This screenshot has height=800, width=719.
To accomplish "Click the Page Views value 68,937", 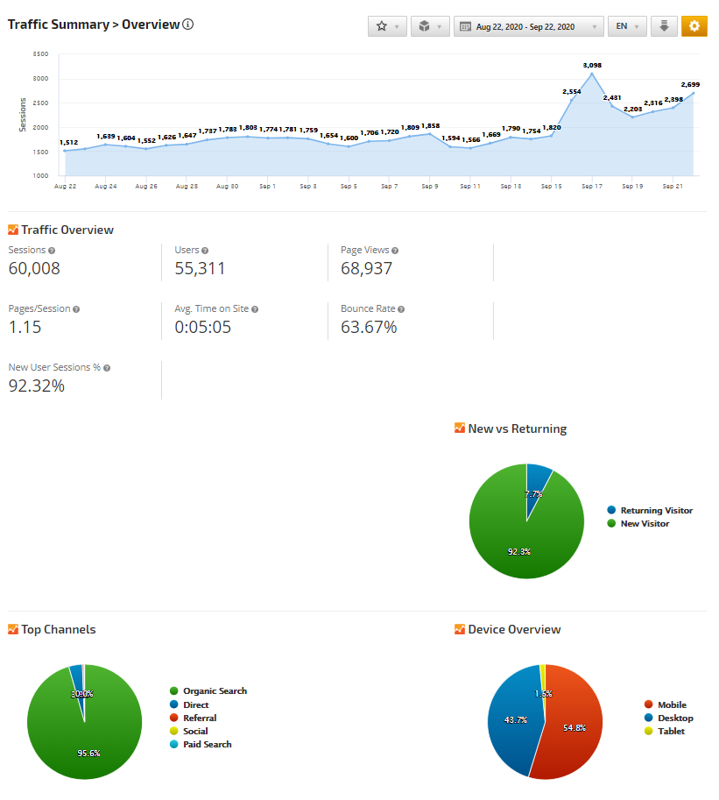I will pos(367,268).
